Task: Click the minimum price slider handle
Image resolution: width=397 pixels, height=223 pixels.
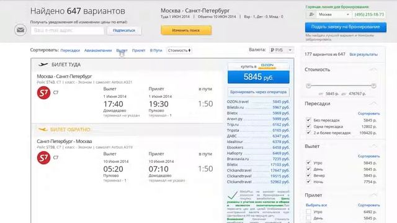Action: (308, 85)
